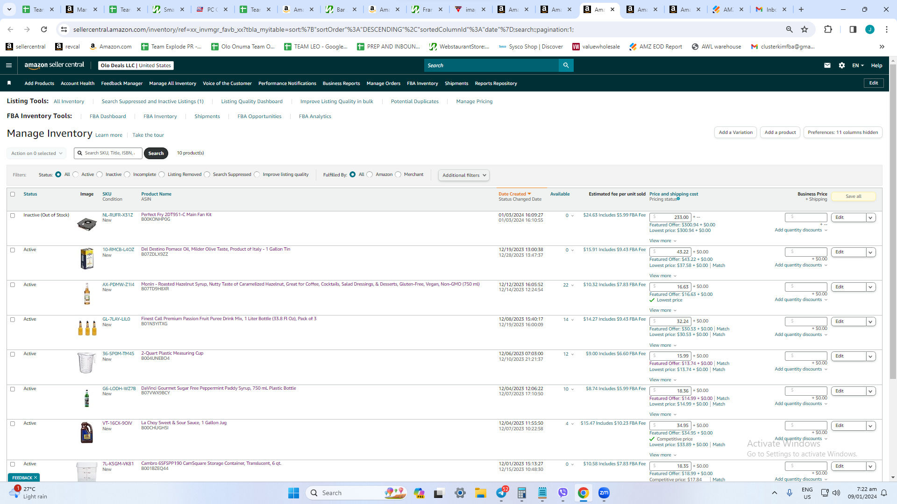This screenshot has width=897, height=504.
Task: Reload the page with the refresh icon
Action: pos(44,29)
